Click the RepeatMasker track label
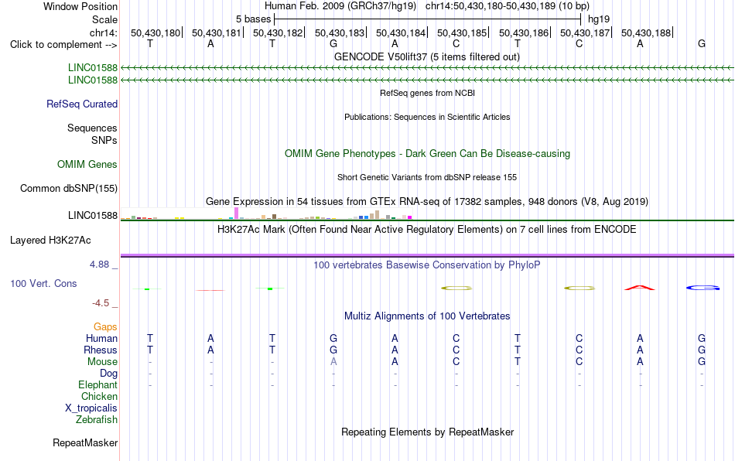Screen dimensions: 735x461 (x=85, y=442)
